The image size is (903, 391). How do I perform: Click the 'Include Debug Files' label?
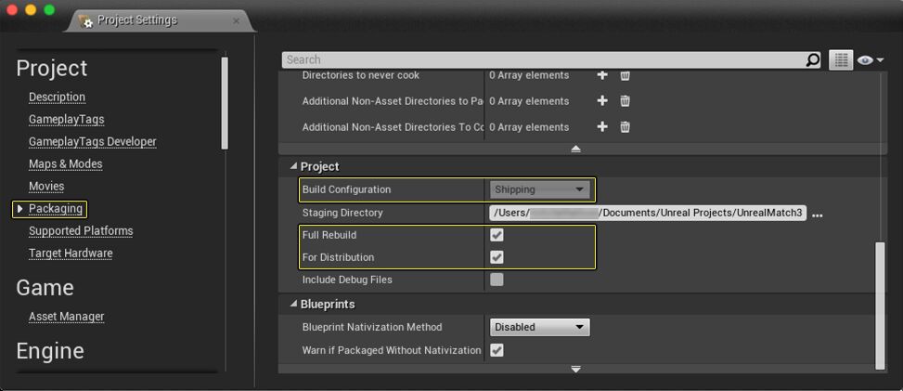pos(347,280)
